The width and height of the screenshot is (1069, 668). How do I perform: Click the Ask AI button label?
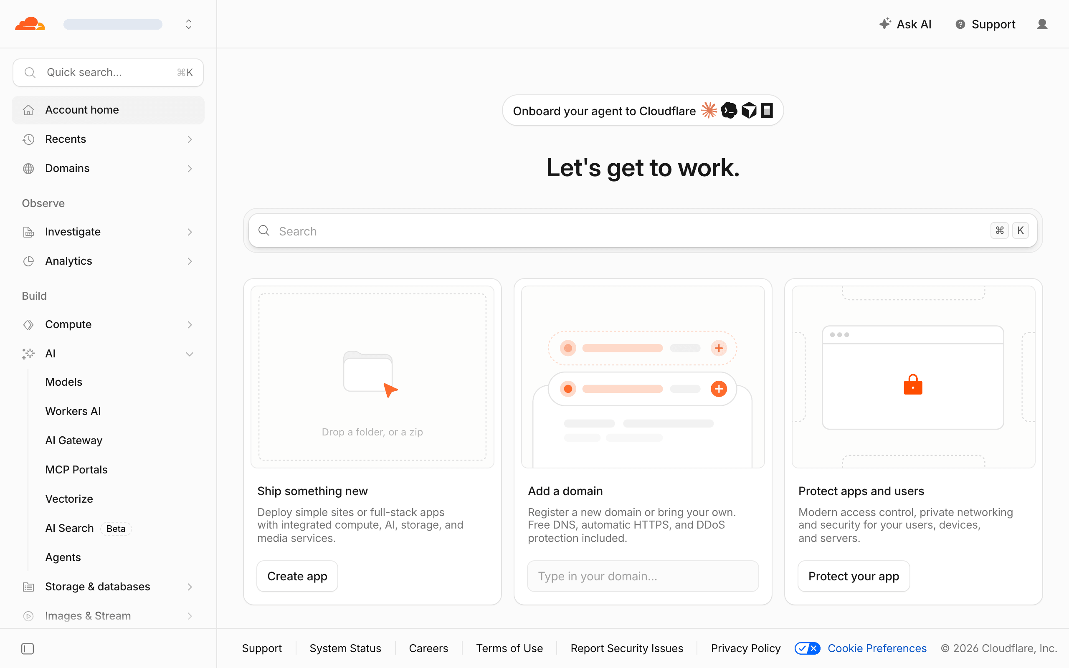[x=914, y=24]
